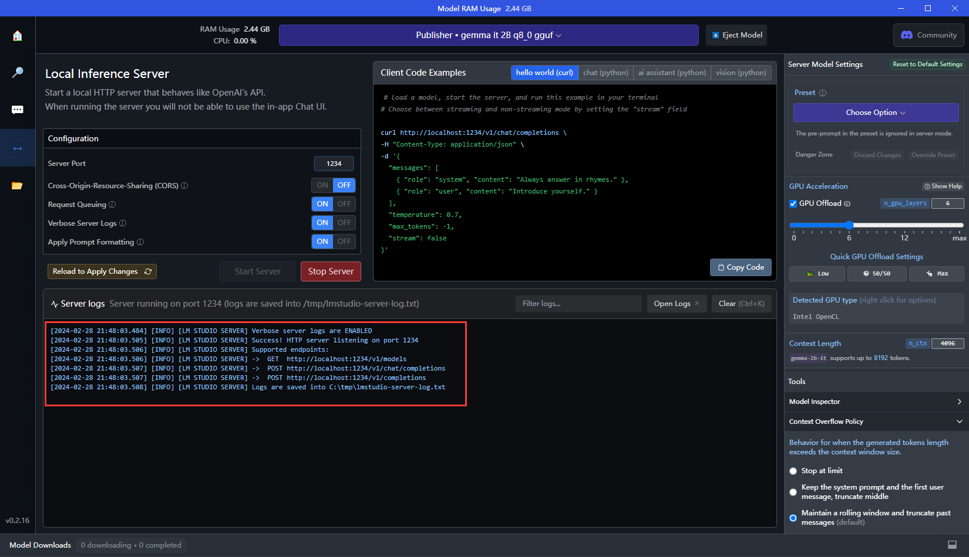Click the server logs pulse icon

coord(54,304)
